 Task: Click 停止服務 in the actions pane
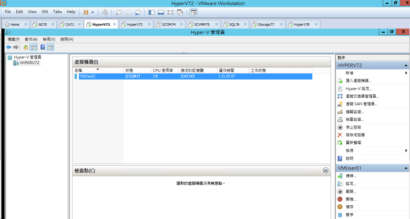click(353, 127)
